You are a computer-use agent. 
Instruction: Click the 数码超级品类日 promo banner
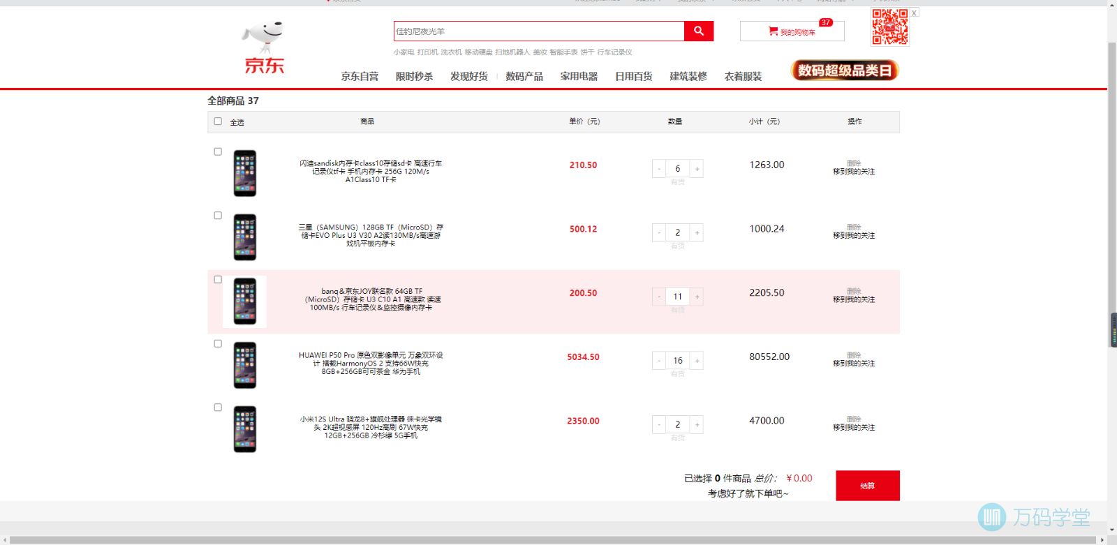click(845, 70)
